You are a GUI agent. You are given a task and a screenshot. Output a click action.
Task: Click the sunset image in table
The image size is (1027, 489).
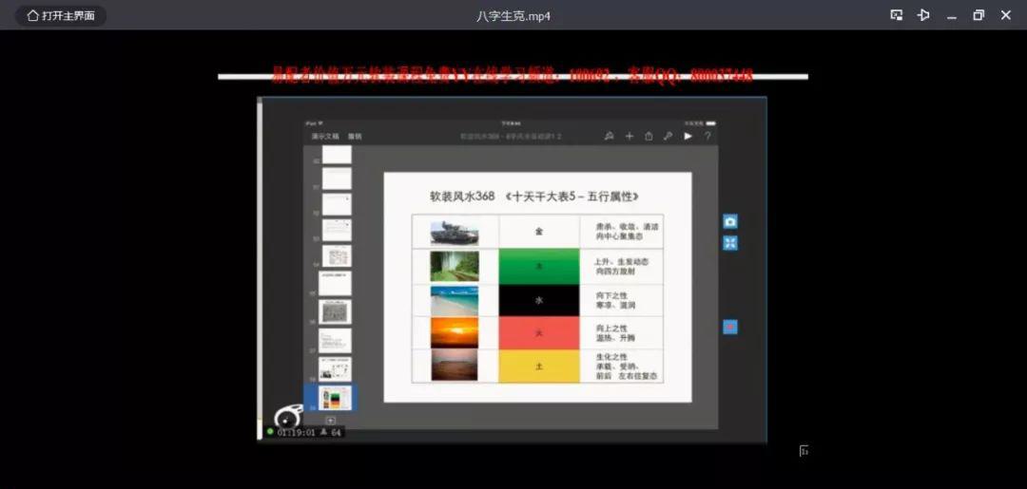(x=455, y=332)
